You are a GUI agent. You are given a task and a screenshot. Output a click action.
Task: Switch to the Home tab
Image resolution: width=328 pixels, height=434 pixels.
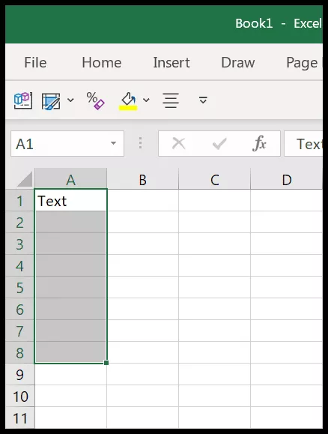point(102,62)
